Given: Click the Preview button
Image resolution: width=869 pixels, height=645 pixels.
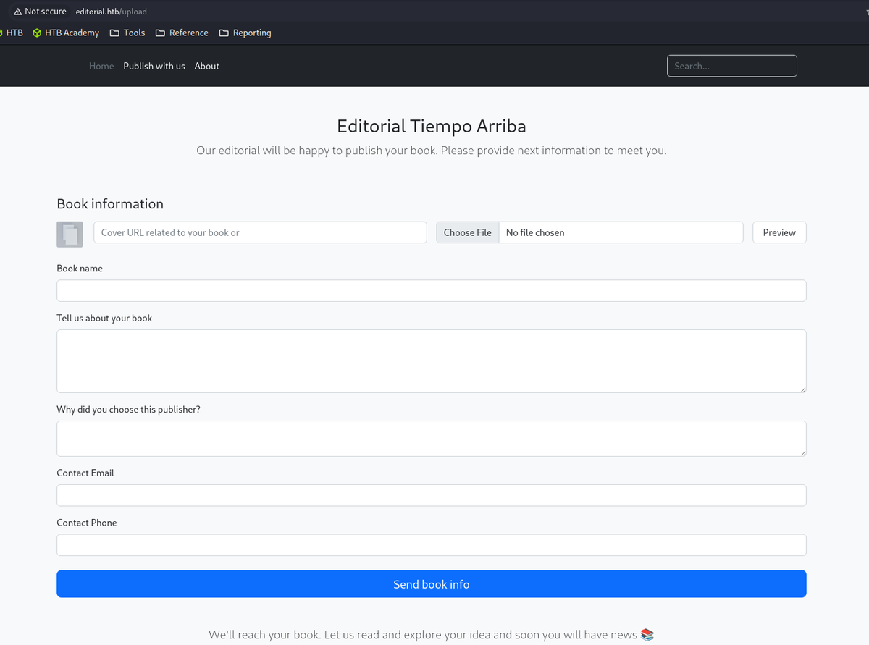Looking at the screenshot, I should coord(779,232).
